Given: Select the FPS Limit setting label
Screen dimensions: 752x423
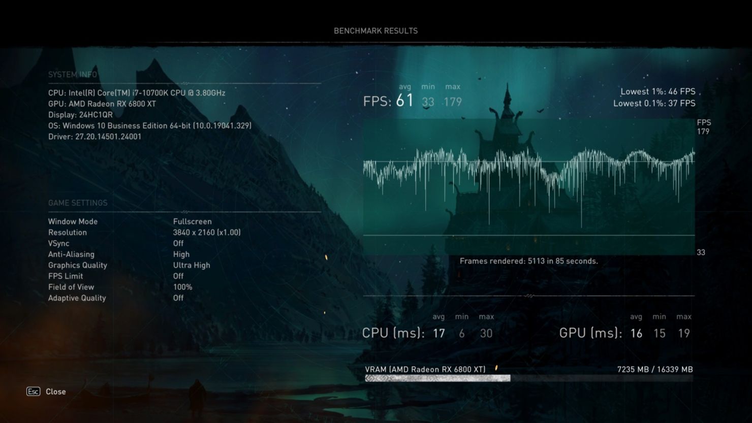Looking at the screenshot, I should pos(66,276).
